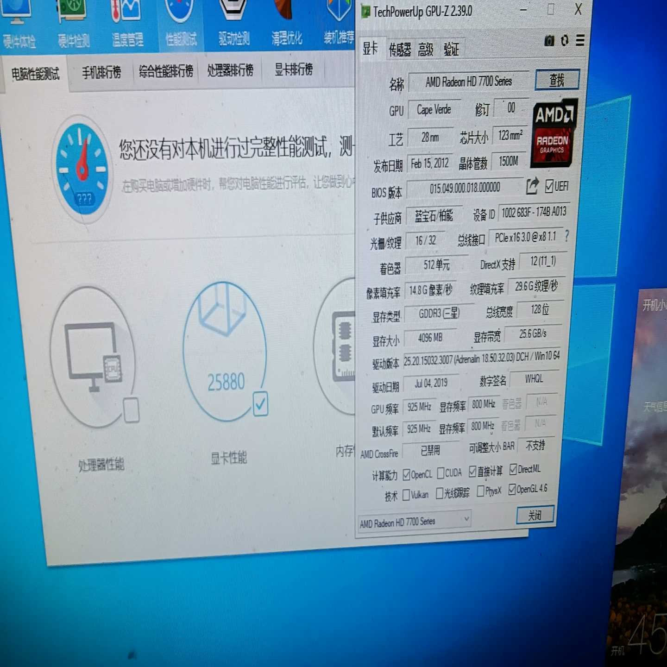Click the Jul 04, 2019 driver date

click(x=431, y=383)
